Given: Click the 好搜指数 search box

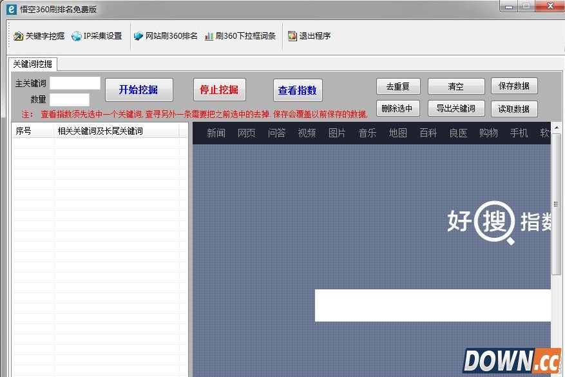Looking at the screenshot, I should click(432, 305).
